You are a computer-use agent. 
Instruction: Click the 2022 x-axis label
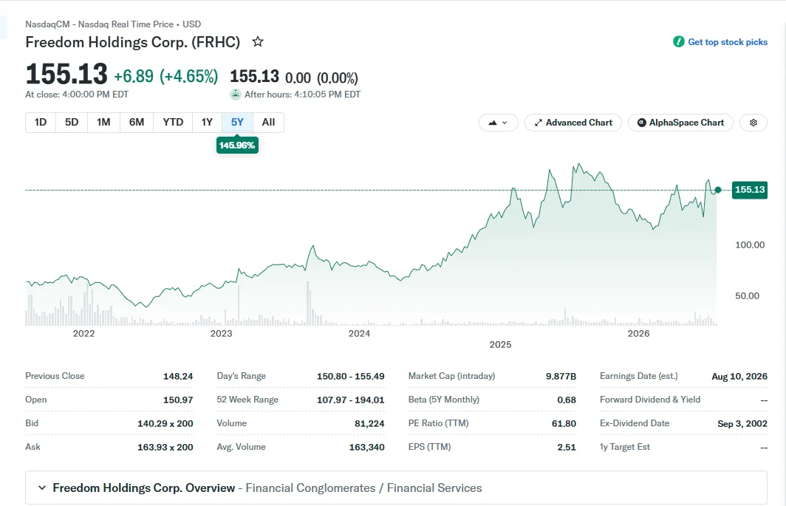tap(83, 333)
